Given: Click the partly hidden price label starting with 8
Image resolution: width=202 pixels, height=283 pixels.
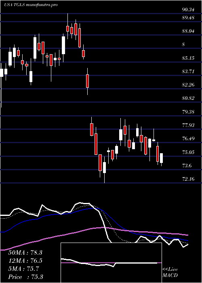Looking at the screenshot, I should pos(183,44).
